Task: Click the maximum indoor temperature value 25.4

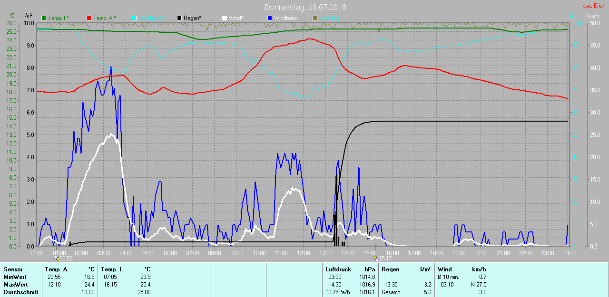Action: click(x=145, y=285)
